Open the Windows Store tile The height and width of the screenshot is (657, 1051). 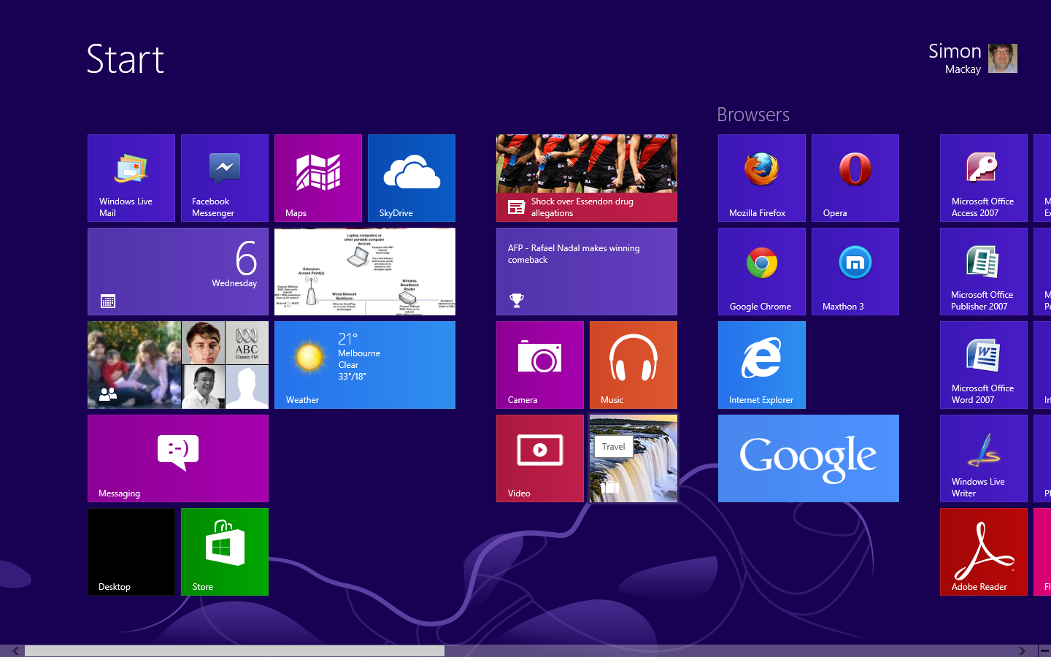[x=224, y=551]
